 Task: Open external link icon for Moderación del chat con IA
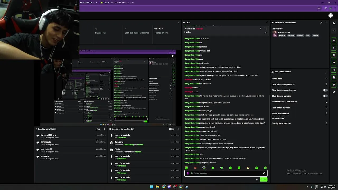point(326,102)
